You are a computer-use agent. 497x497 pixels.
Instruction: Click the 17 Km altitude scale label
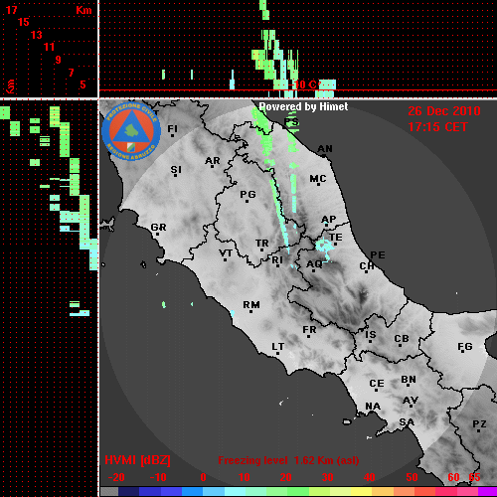point(12,10)
